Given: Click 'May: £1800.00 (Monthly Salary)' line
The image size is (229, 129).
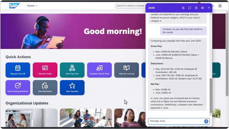Looking at the screenshot, I should 171,52.
